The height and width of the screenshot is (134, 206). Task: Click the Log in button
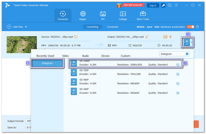(153, 5)
